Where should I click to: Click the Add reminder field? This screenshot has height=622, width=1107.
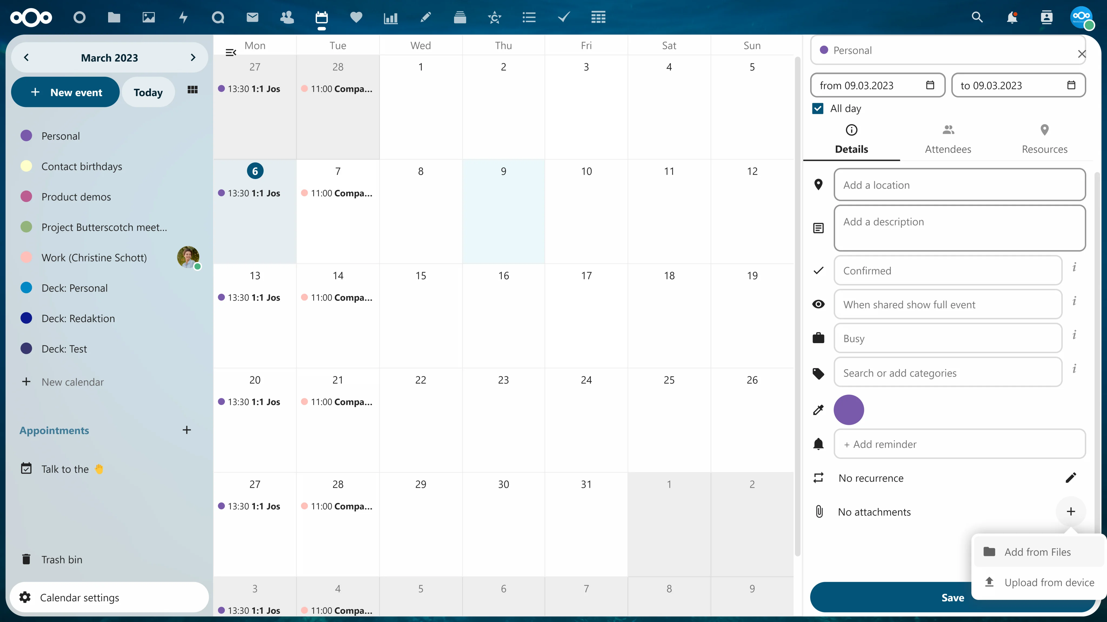(x=960, y=444)
